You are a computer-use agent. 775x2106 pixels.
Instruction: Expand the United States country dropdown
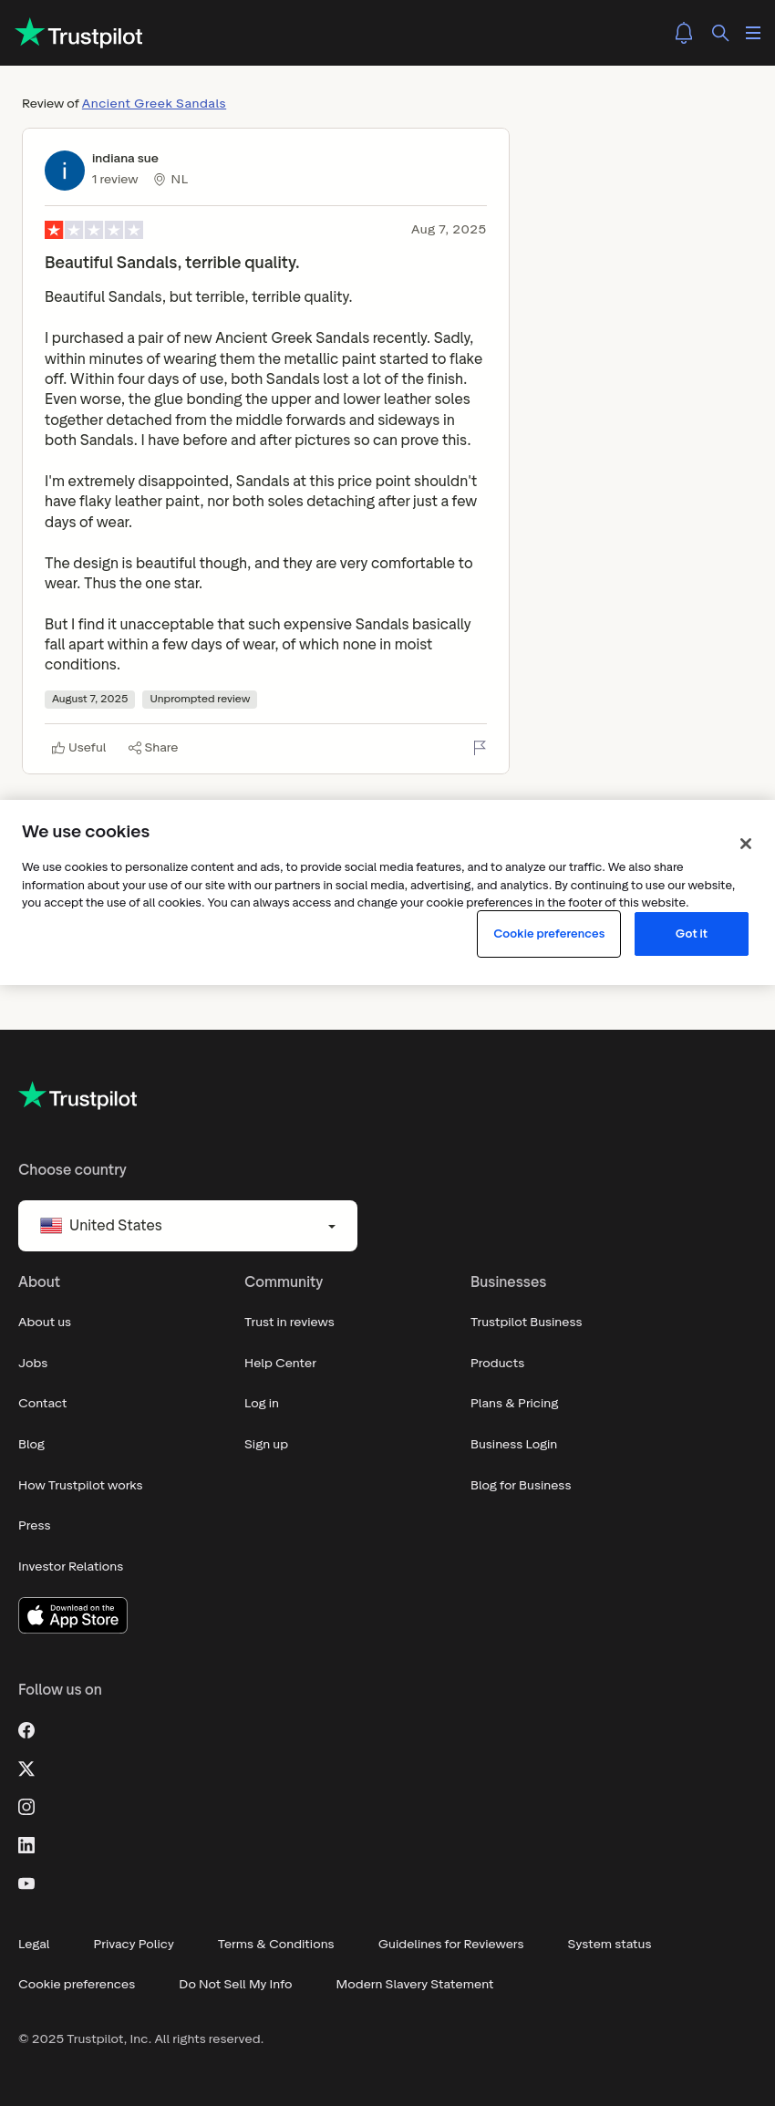(188, 1226)
